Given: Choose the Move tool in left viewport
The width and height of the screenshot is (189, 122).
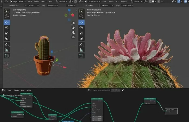Looking at the screenshot, I should pos(7,23).
